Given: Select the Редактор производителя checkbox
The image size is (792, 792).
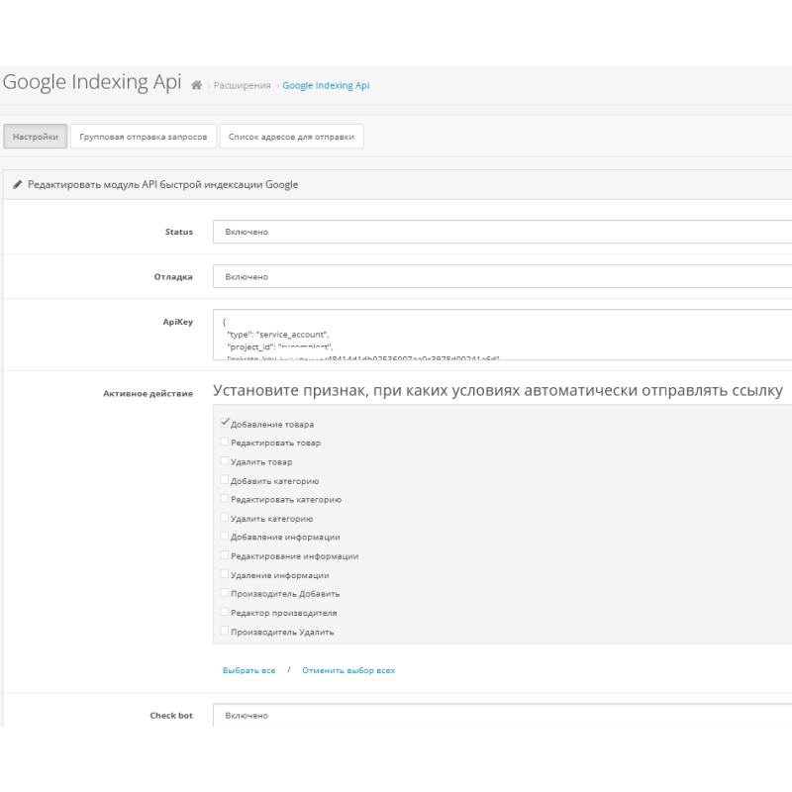Looking at the screenshot, I should [225, 612].
